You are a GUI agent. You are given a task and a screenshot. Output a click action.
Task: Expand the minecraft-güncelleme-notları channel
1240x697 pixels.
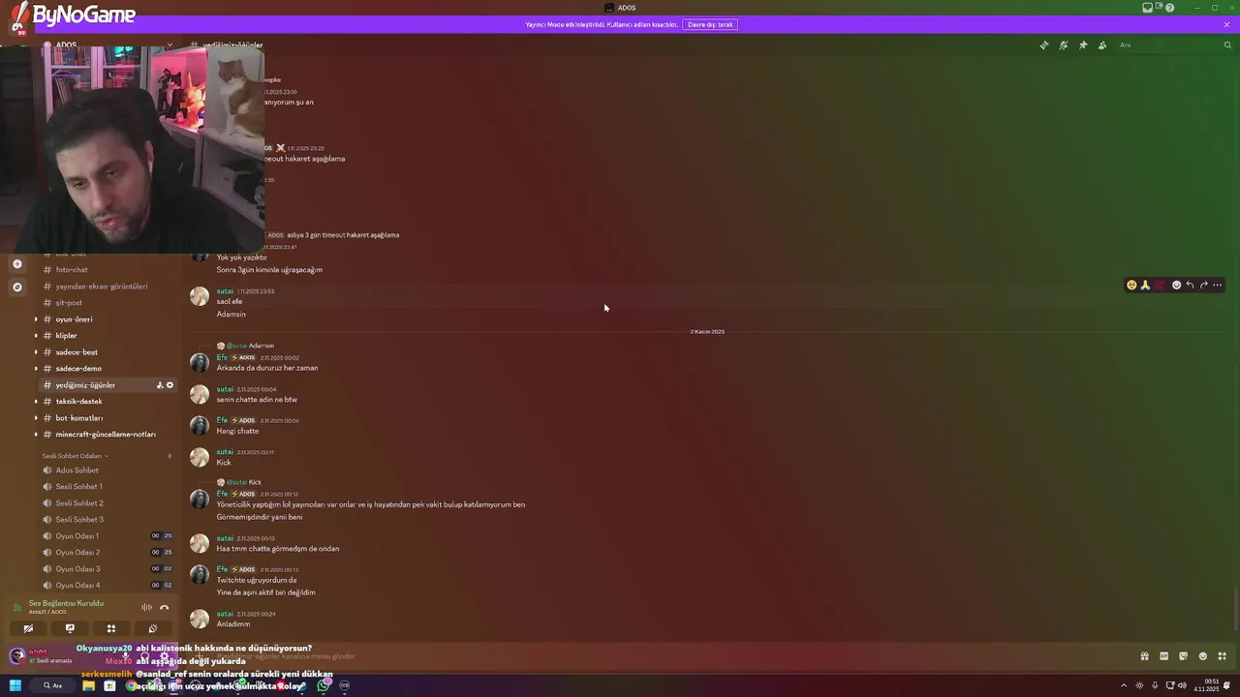click(x=36, y=435)
